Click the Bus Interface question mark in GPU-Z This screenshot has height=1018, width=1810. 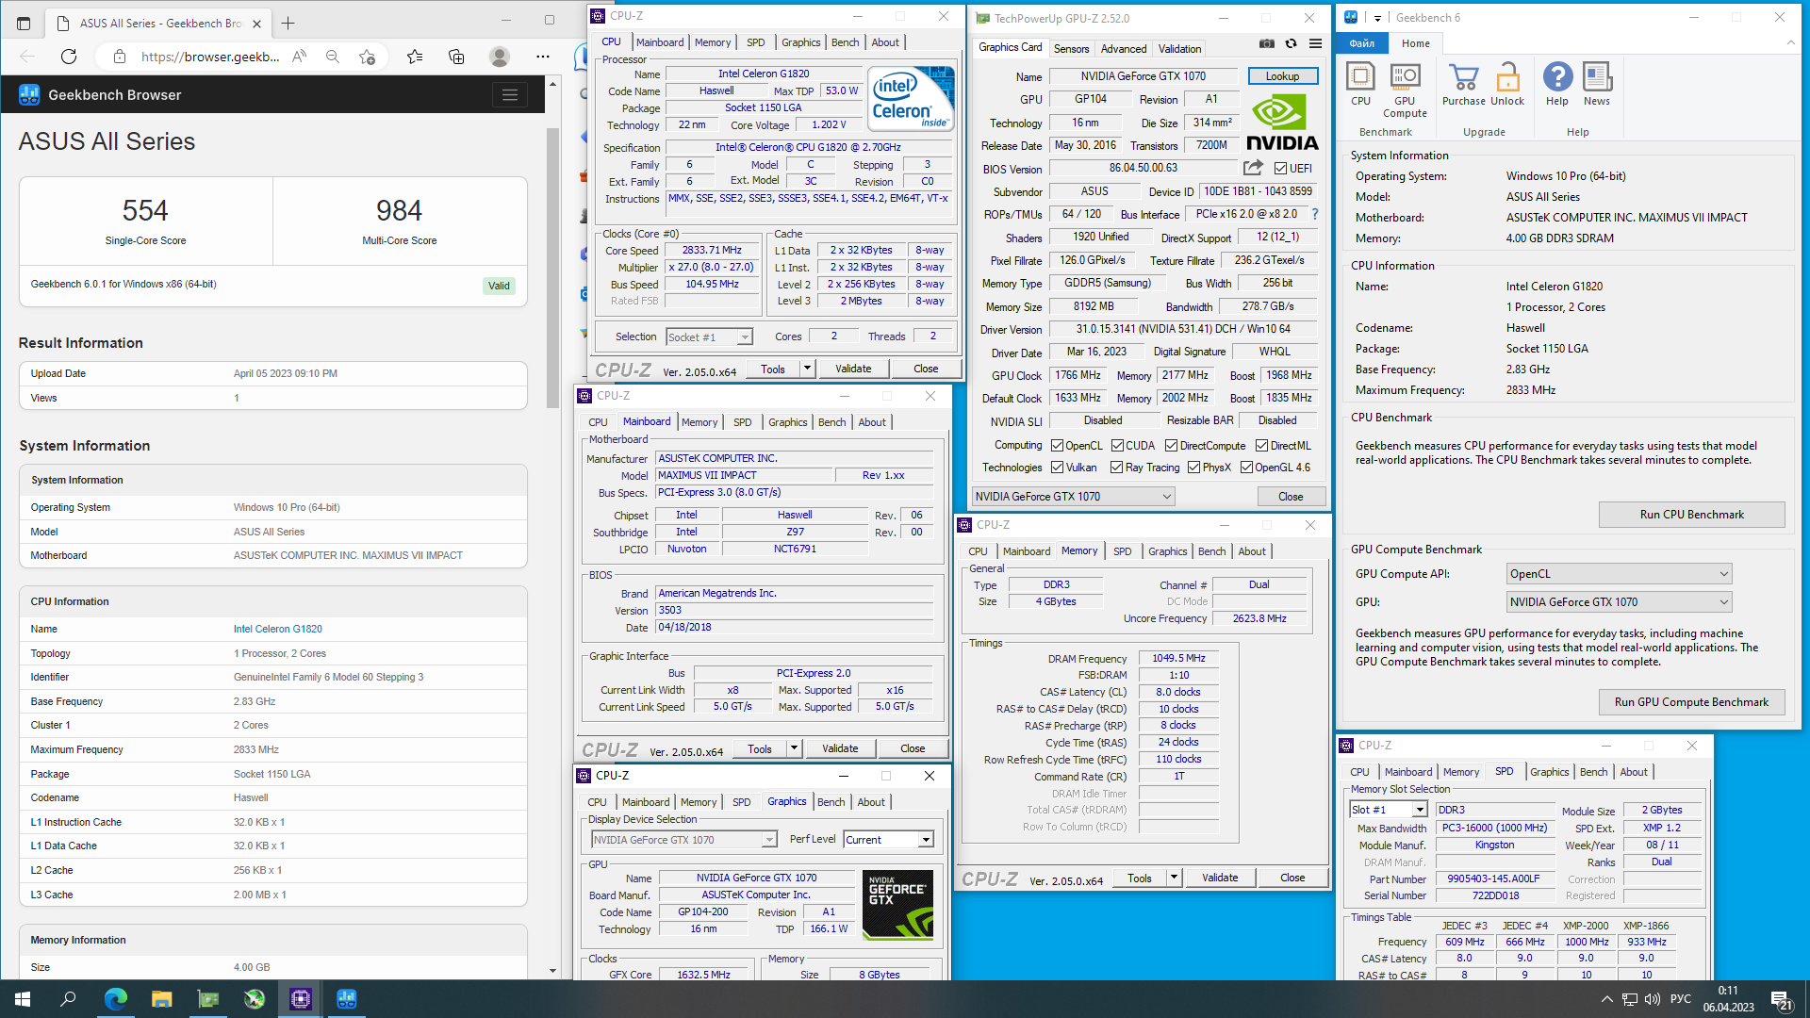[x=1315, y=214]
